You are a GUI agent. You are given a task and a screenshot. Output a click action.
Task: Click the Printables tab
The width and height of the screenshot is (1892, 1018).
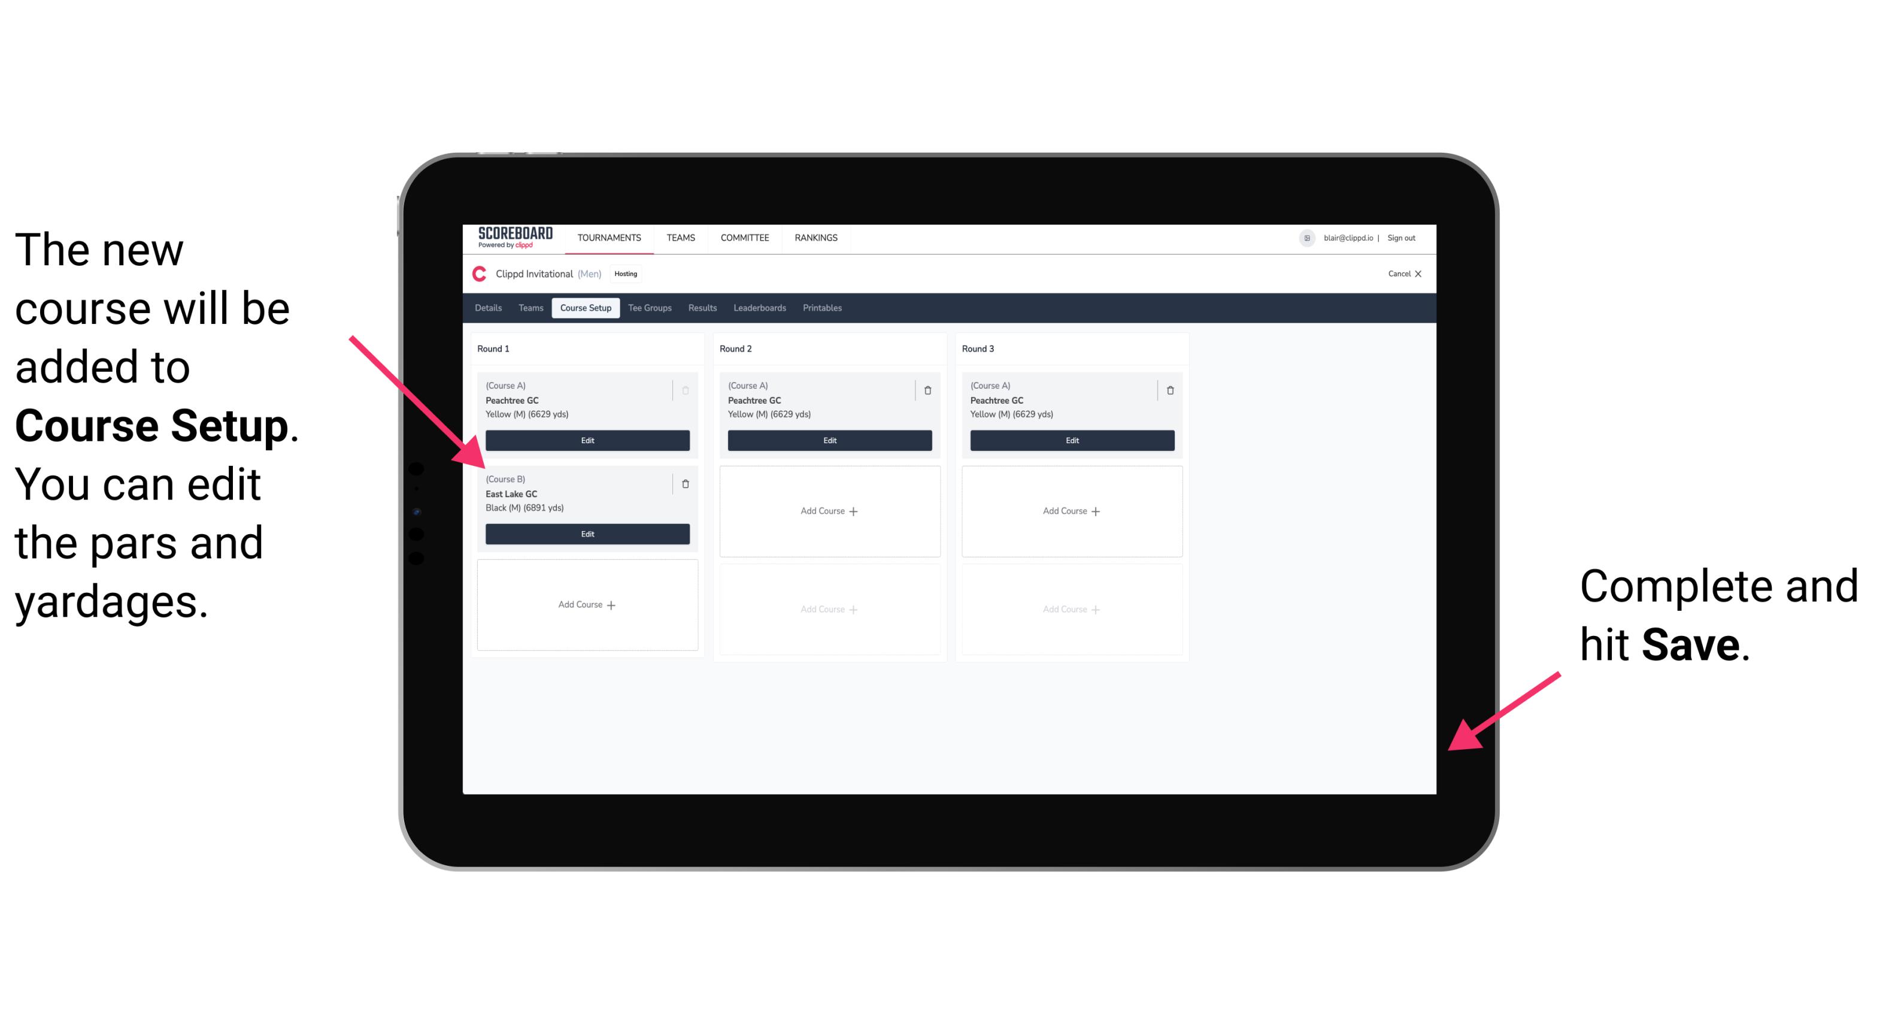click(x=822, y=308)
